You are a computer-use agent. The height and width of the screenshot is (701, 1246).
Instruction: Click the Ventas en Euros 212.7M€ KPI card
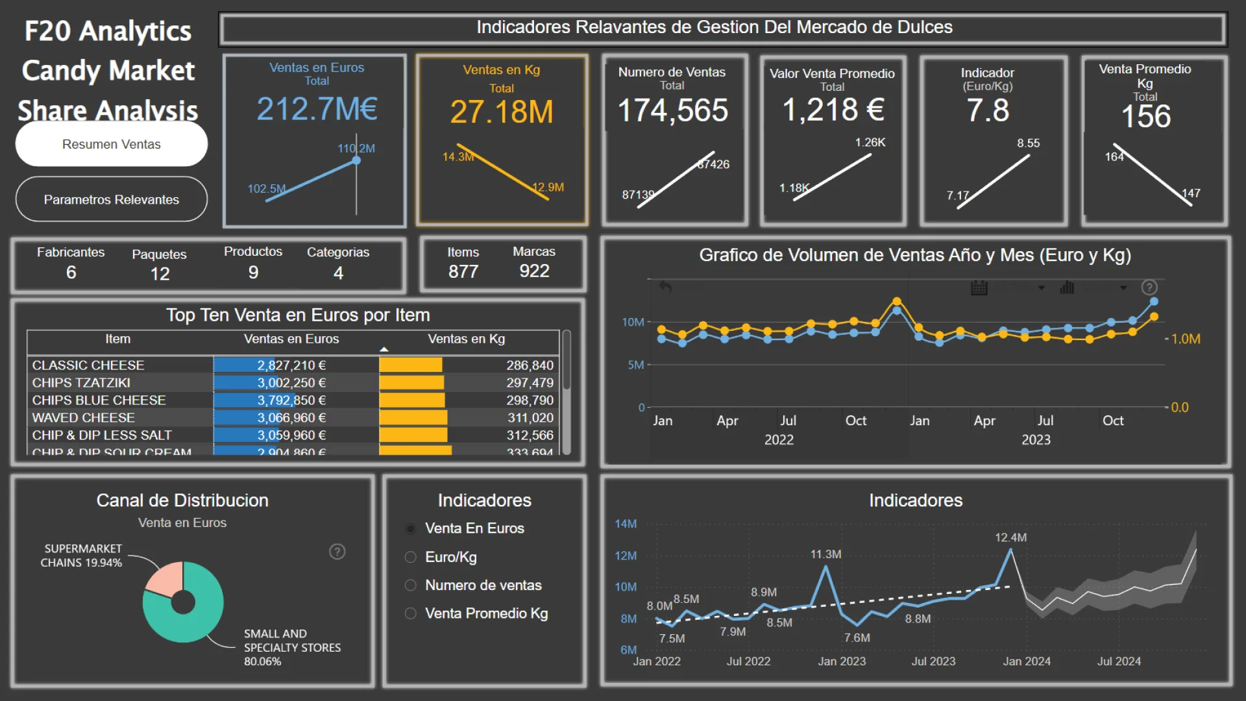(x=315, y=140)
